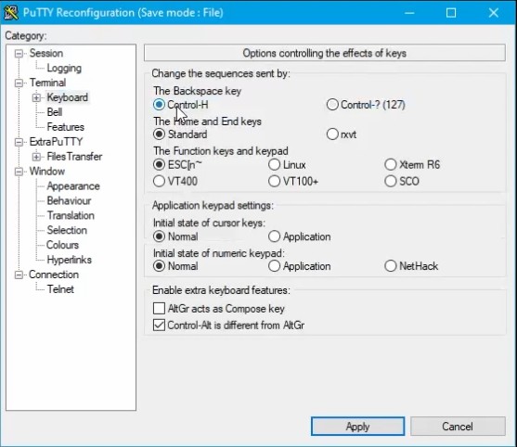Go to Colours category

[x=62, y=245]
